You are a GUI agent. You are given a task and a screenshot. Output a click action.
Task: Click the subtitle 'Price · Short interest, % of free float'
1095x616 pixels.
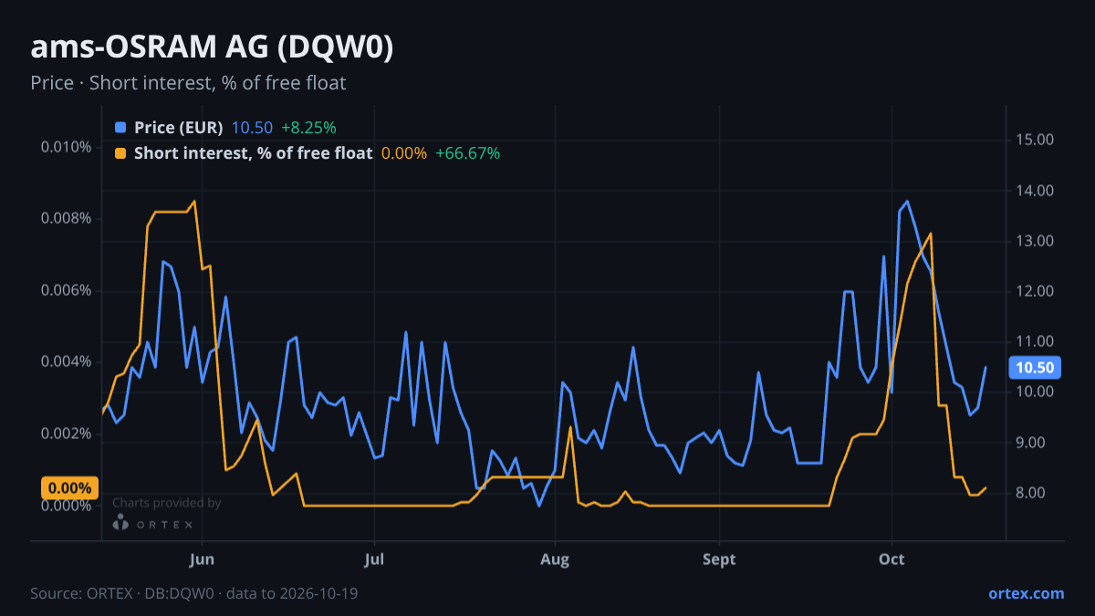pos(188,83)
